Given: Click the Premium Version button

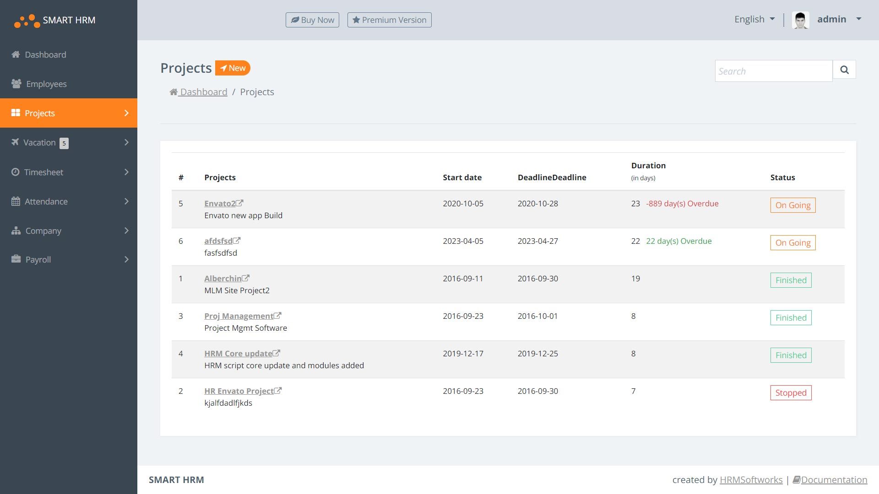Looking at the screenshot, I should point(389,20).
